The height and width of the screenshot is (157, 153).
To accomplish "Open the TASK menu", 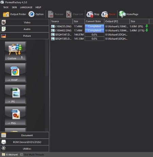I will pos(6,7).
